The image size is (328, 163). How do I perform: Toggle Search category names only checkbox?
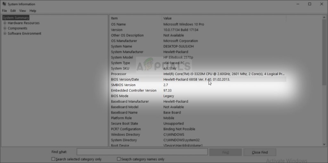pos(119,159)
